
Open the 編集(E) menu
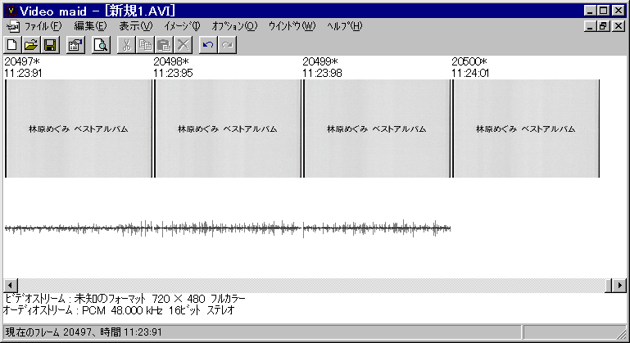(x=90, y=26)
